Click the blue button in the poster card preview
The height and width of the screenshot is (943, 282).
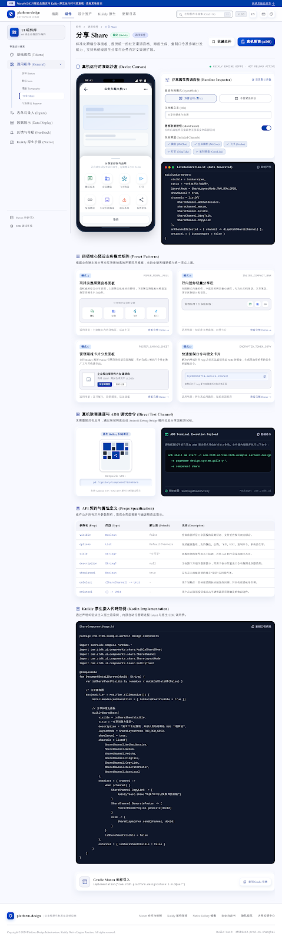[104, 384]
